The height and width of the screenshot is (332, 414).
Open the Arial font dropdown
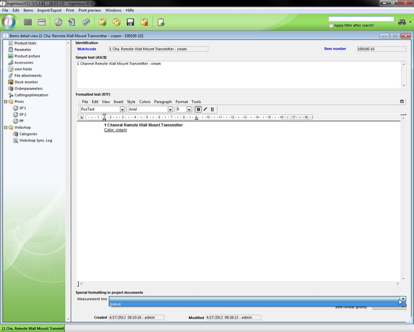pos(170,110)
